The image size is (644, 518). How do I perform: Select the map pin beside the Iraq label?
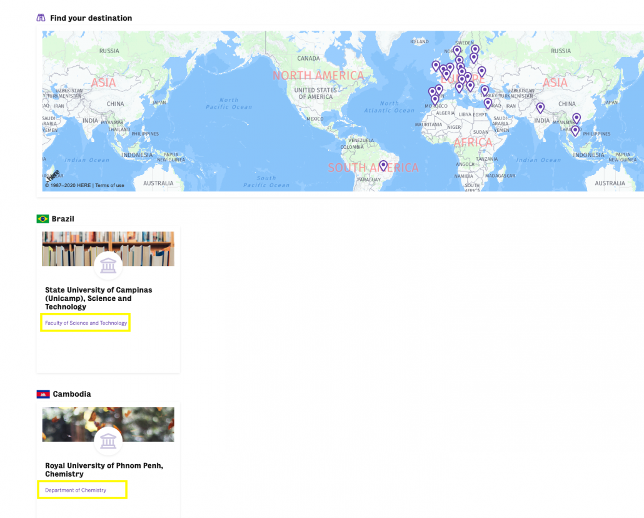tap(488, 103)
